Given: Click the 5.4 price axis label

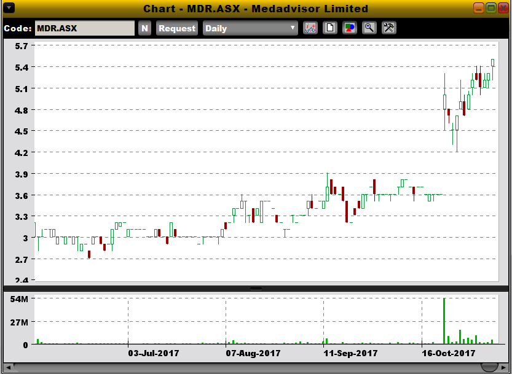Looking at the screenshot, I should (x=22, y=67).
